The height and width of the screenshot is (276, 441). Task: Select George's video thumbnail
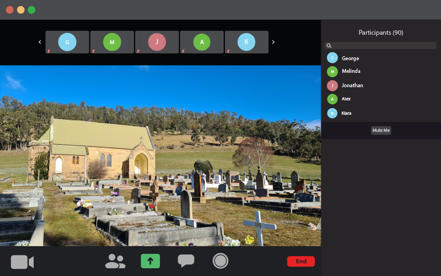67,43
